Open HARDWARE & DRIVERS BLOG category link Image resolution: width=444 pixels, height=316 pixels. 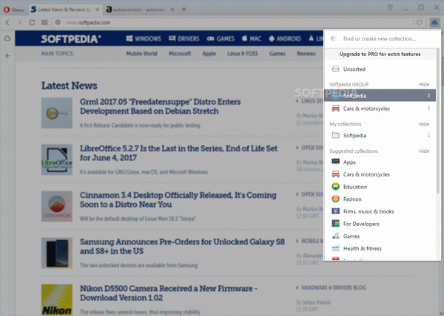[334, 288]
